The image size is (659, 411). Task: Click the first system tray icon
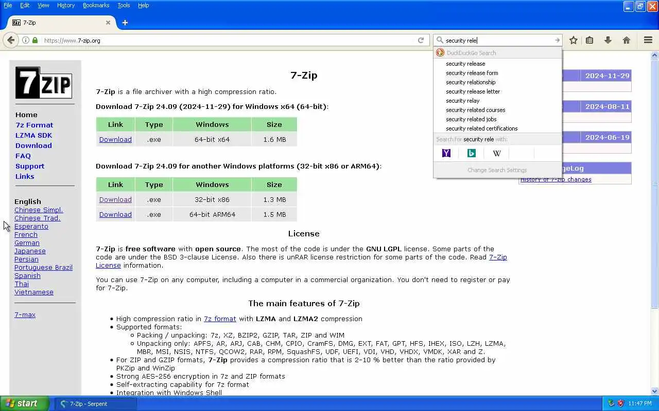click(x=611, y=404)
